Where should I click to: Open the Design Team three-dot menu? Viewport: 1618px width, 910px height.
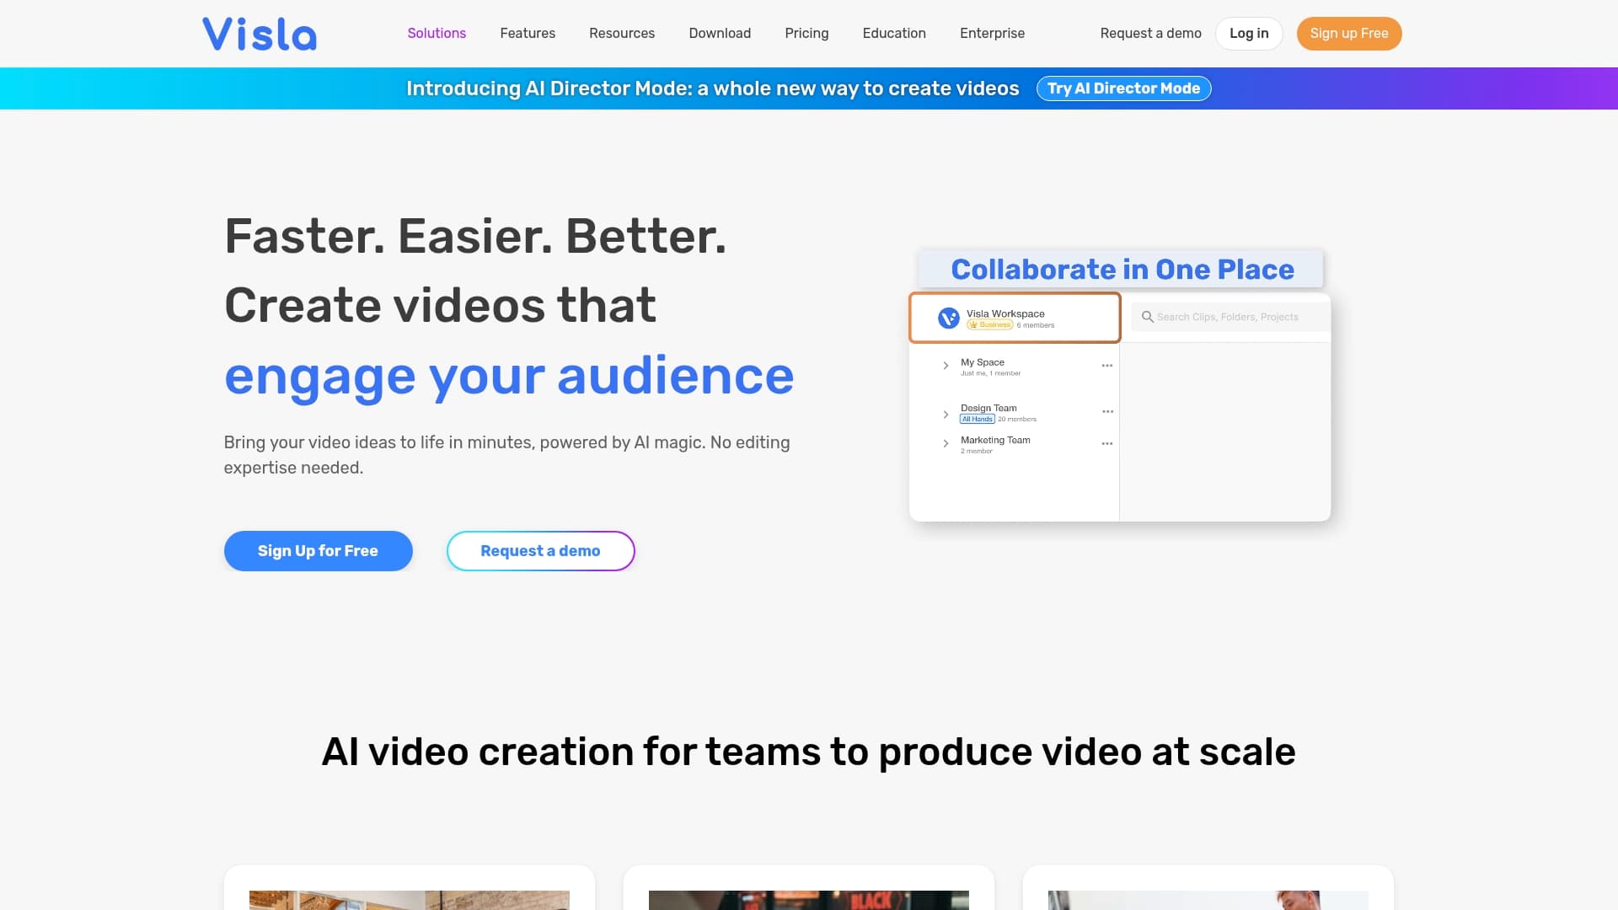[x=1107, y=412]
